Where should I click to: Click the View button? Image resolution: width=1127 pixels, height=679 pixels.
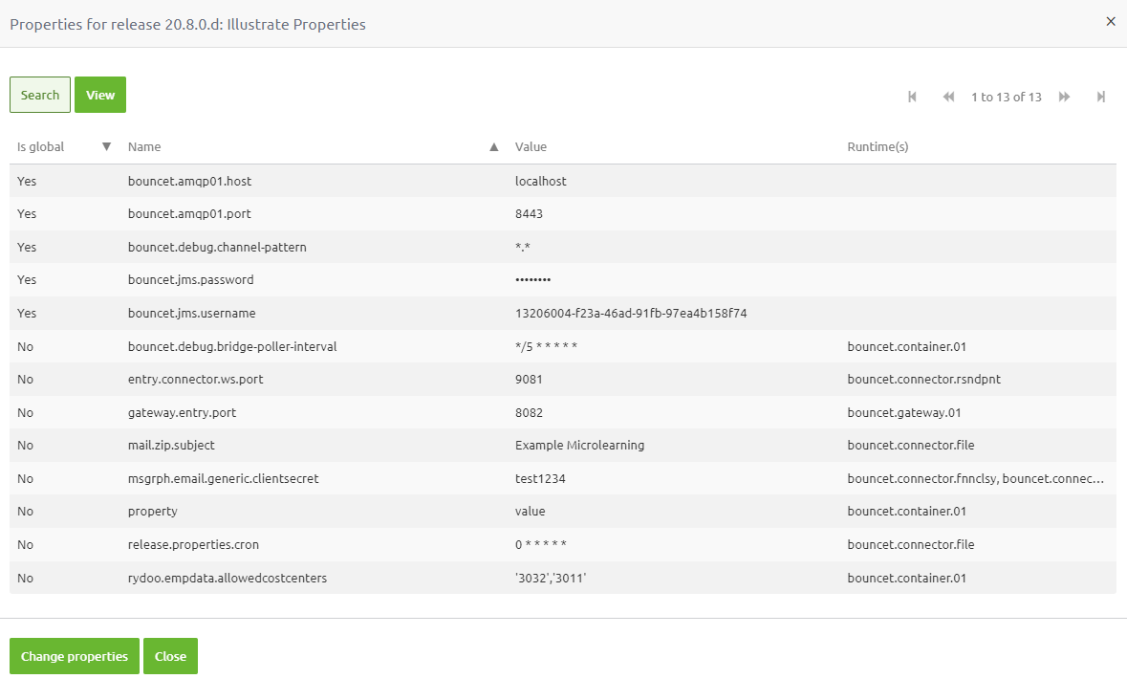(99, 95)
